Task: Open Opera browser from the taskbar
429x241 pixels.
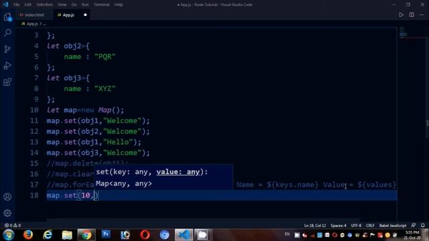Action: click(145, 235)
